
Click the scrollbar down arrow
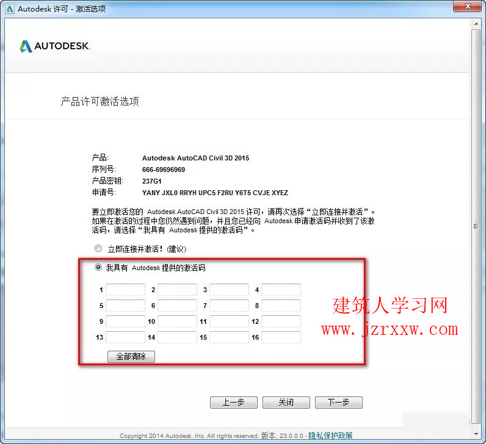pos(476,434)
